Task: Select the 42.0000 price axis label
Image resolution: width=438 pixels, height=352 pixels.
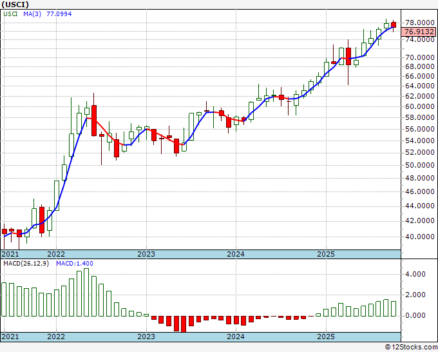Action: click(420, 221)
